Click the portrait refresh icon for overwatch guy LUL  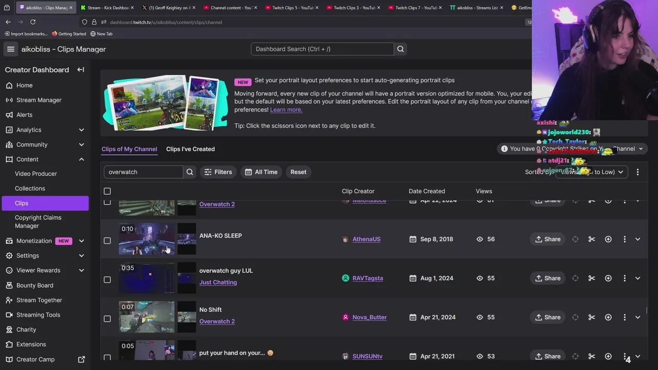(575, 278)
